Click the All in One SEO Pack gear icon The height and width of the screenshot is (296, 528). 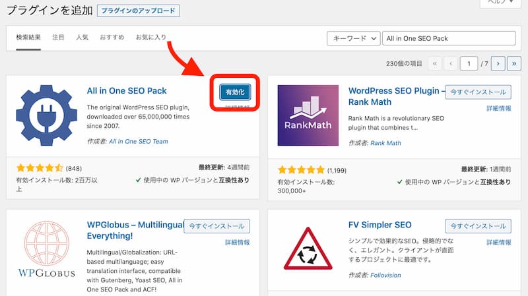coord(46,115)
